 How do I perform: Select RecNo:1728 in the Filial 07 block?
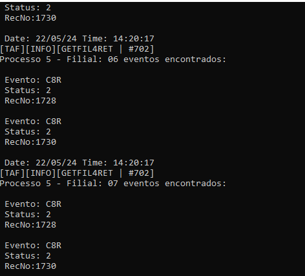[x=30, y=225]
